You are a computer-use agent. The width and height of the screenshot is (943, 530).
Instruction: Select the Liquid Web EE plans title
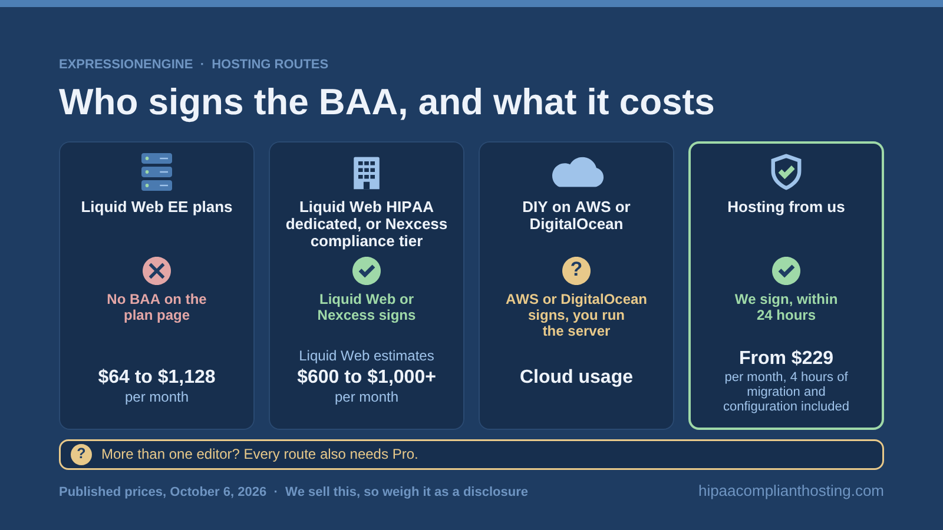157,207
